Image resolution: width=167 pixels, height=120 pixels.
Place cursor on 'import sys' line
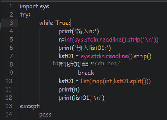(x=34, y=7)
